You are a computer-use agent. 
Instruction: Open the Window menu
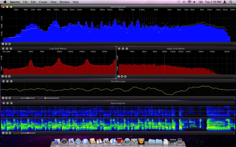(64, 2)
